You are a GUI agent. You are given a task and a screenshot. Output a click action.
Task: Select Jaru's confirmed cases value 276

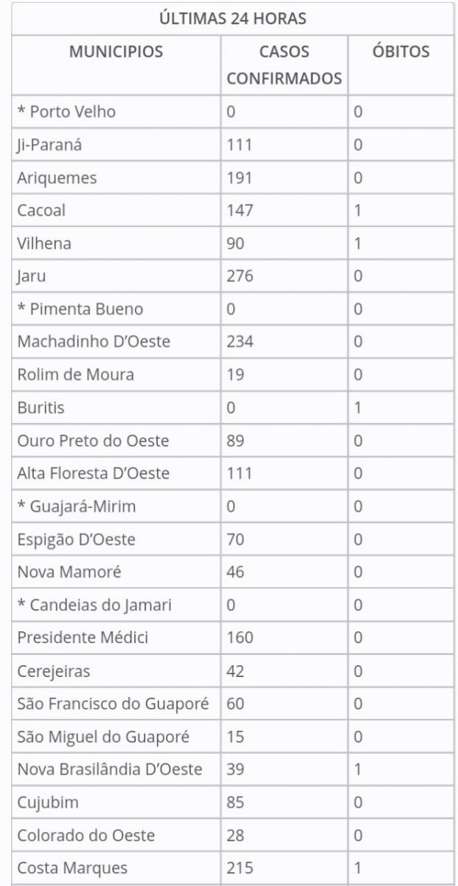240,276
